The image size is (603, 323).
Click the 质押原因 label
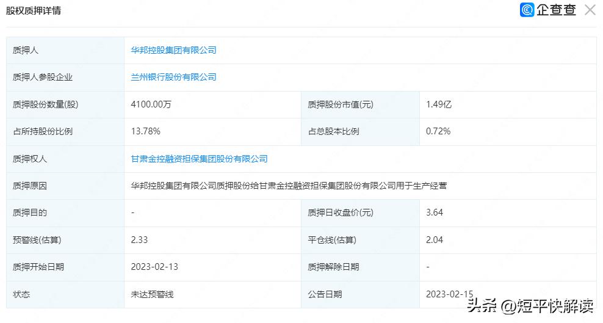(30, 186)
